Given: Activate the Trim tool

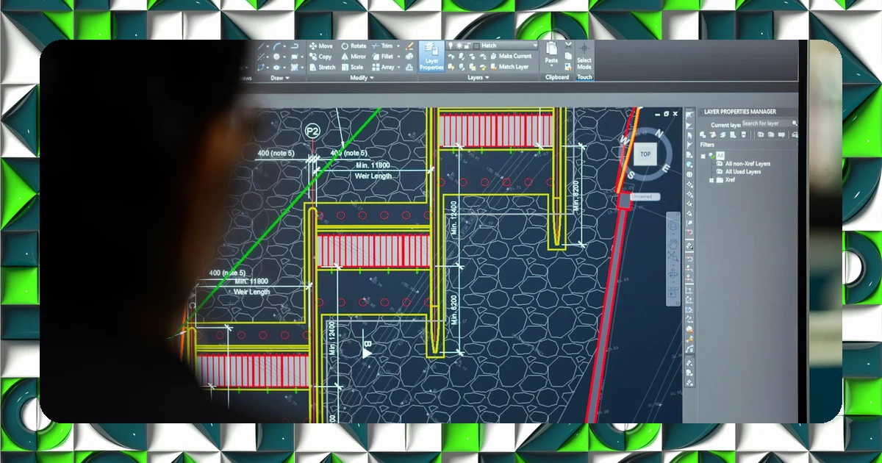Looking at the screenshot, I should [x=382, y=46].
